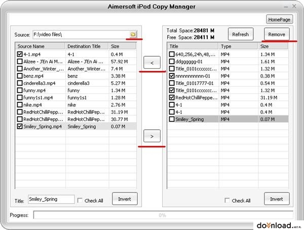Toggle Check All under source list
The image size is (304, 230).
coord(80,200)
